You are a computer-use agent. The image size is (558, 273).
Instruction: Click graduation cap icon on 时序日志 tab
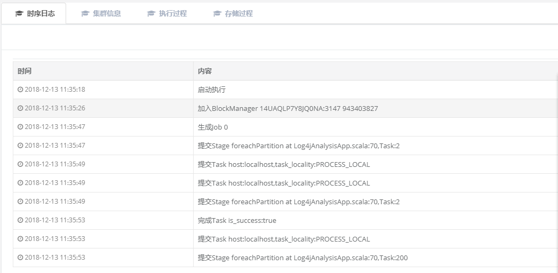click(x=19, y=14)
